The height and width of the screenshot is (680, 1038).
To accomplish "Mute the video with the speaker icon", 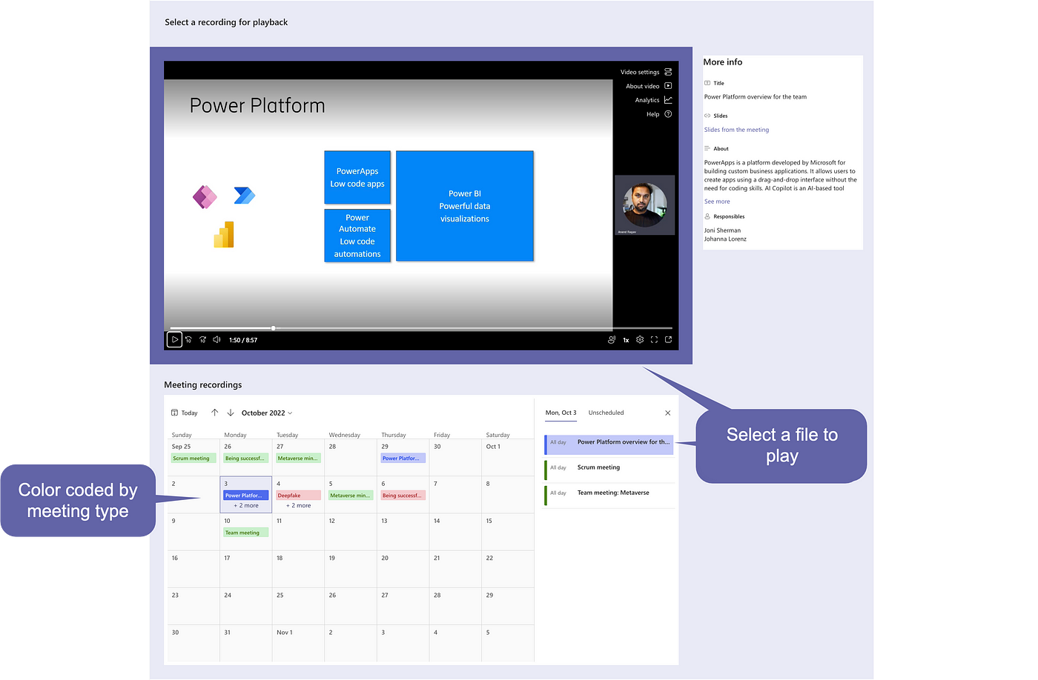I will (x=216, y=340).
